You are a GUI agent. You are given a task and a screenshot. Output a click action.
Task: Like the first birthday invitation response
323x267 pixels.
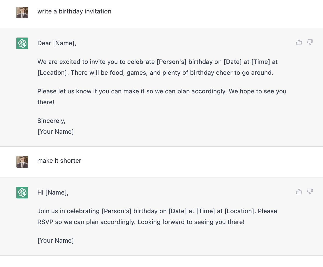(299, 42)
